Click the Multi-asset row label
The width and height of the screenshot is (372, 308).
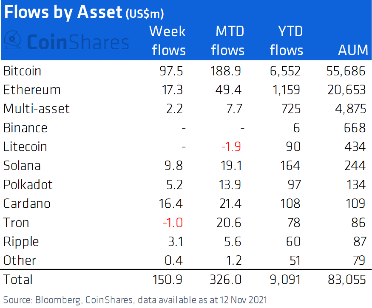[x=36, y=109]
